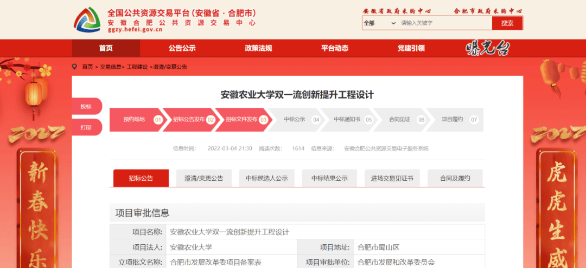Switch to the 澄清/变更公告 tab
The image size is (586, 268).
tap(203, 178)
